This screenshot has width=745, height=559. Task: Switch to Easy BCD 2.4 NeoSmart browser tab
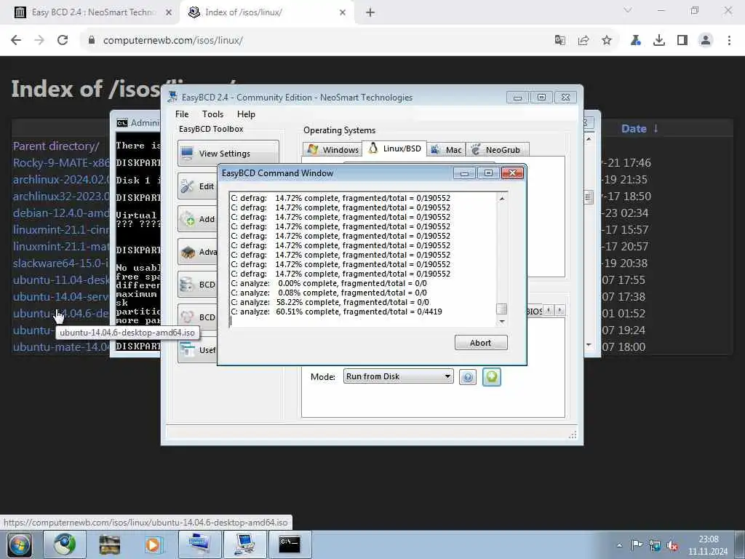click(x=93, y=13)
